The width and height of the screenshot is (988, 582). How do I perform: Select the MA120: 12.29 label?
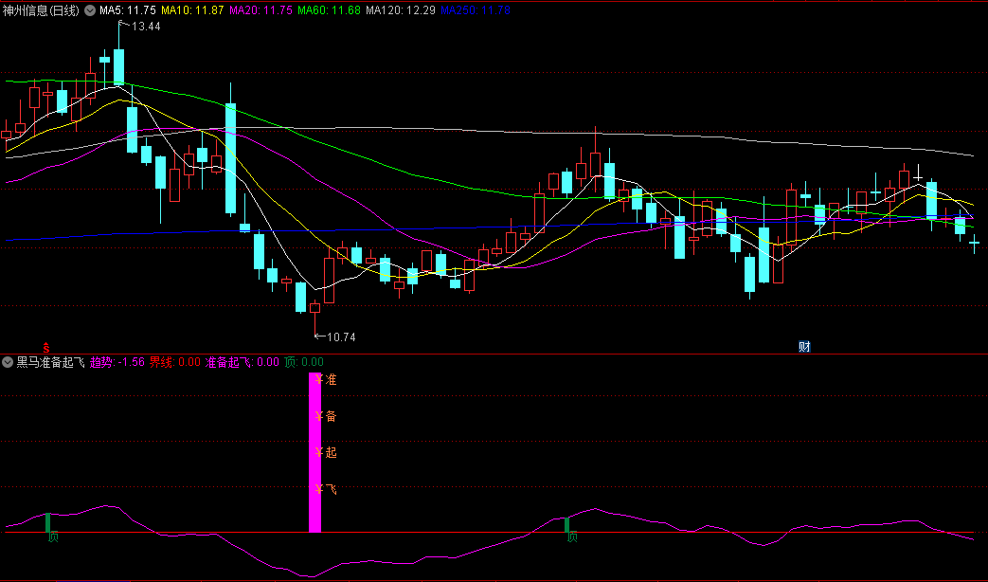[x=400, y=10]
